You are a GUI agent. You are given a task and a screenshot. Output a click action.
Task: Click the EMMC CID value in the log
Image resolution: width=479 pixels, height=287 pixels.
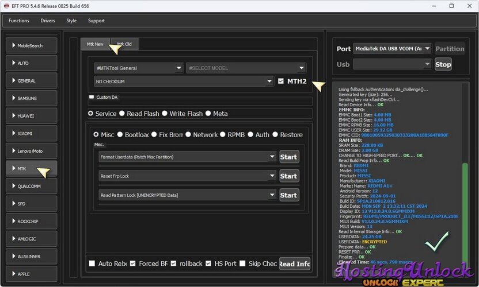(405, 135)
